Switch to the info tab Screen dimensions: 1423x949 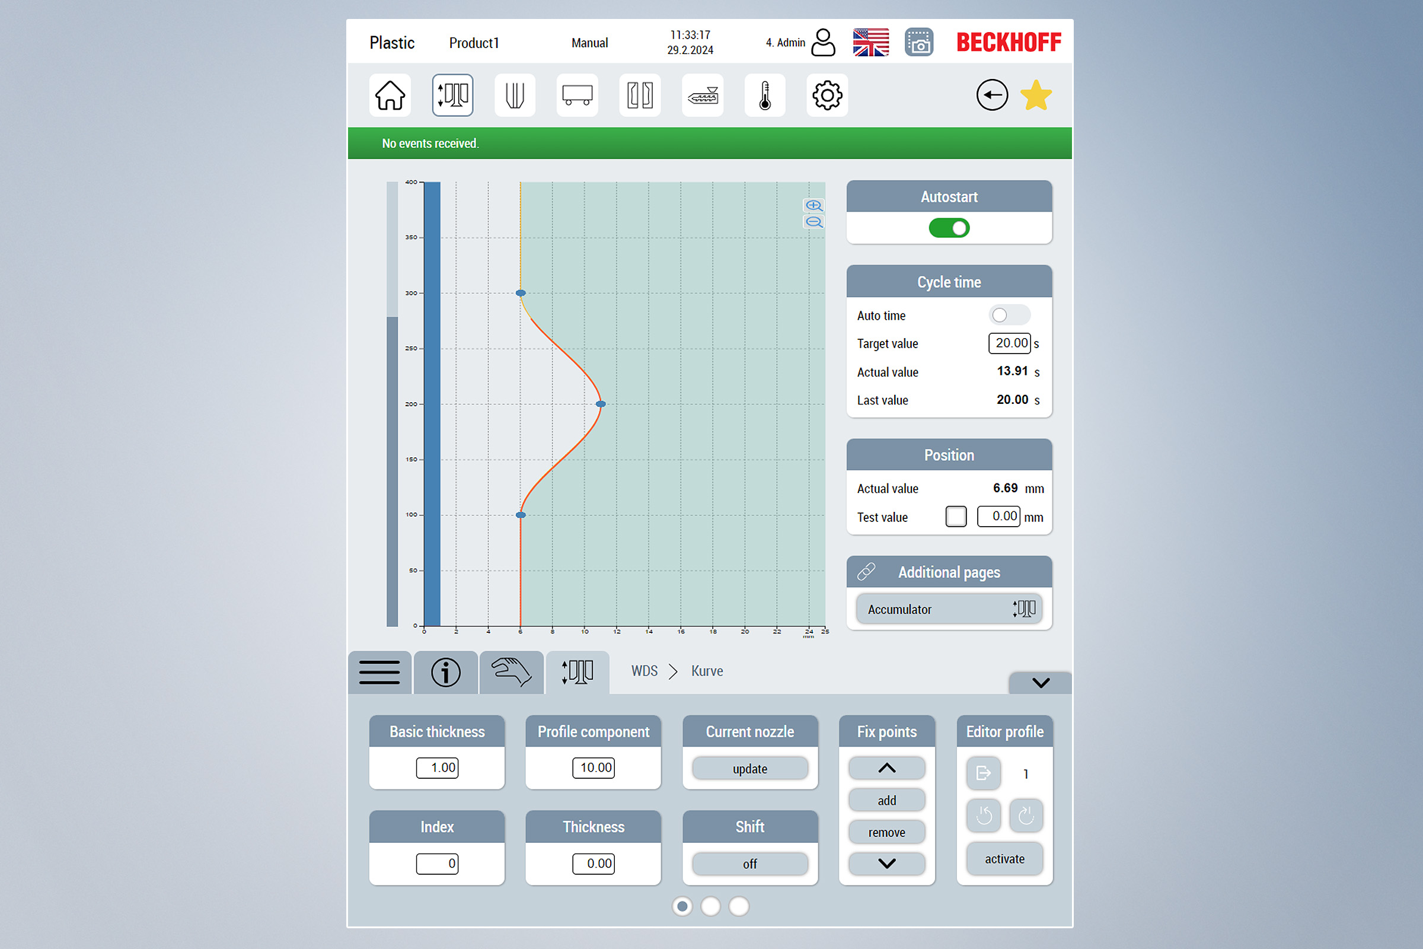coord(445,673)
